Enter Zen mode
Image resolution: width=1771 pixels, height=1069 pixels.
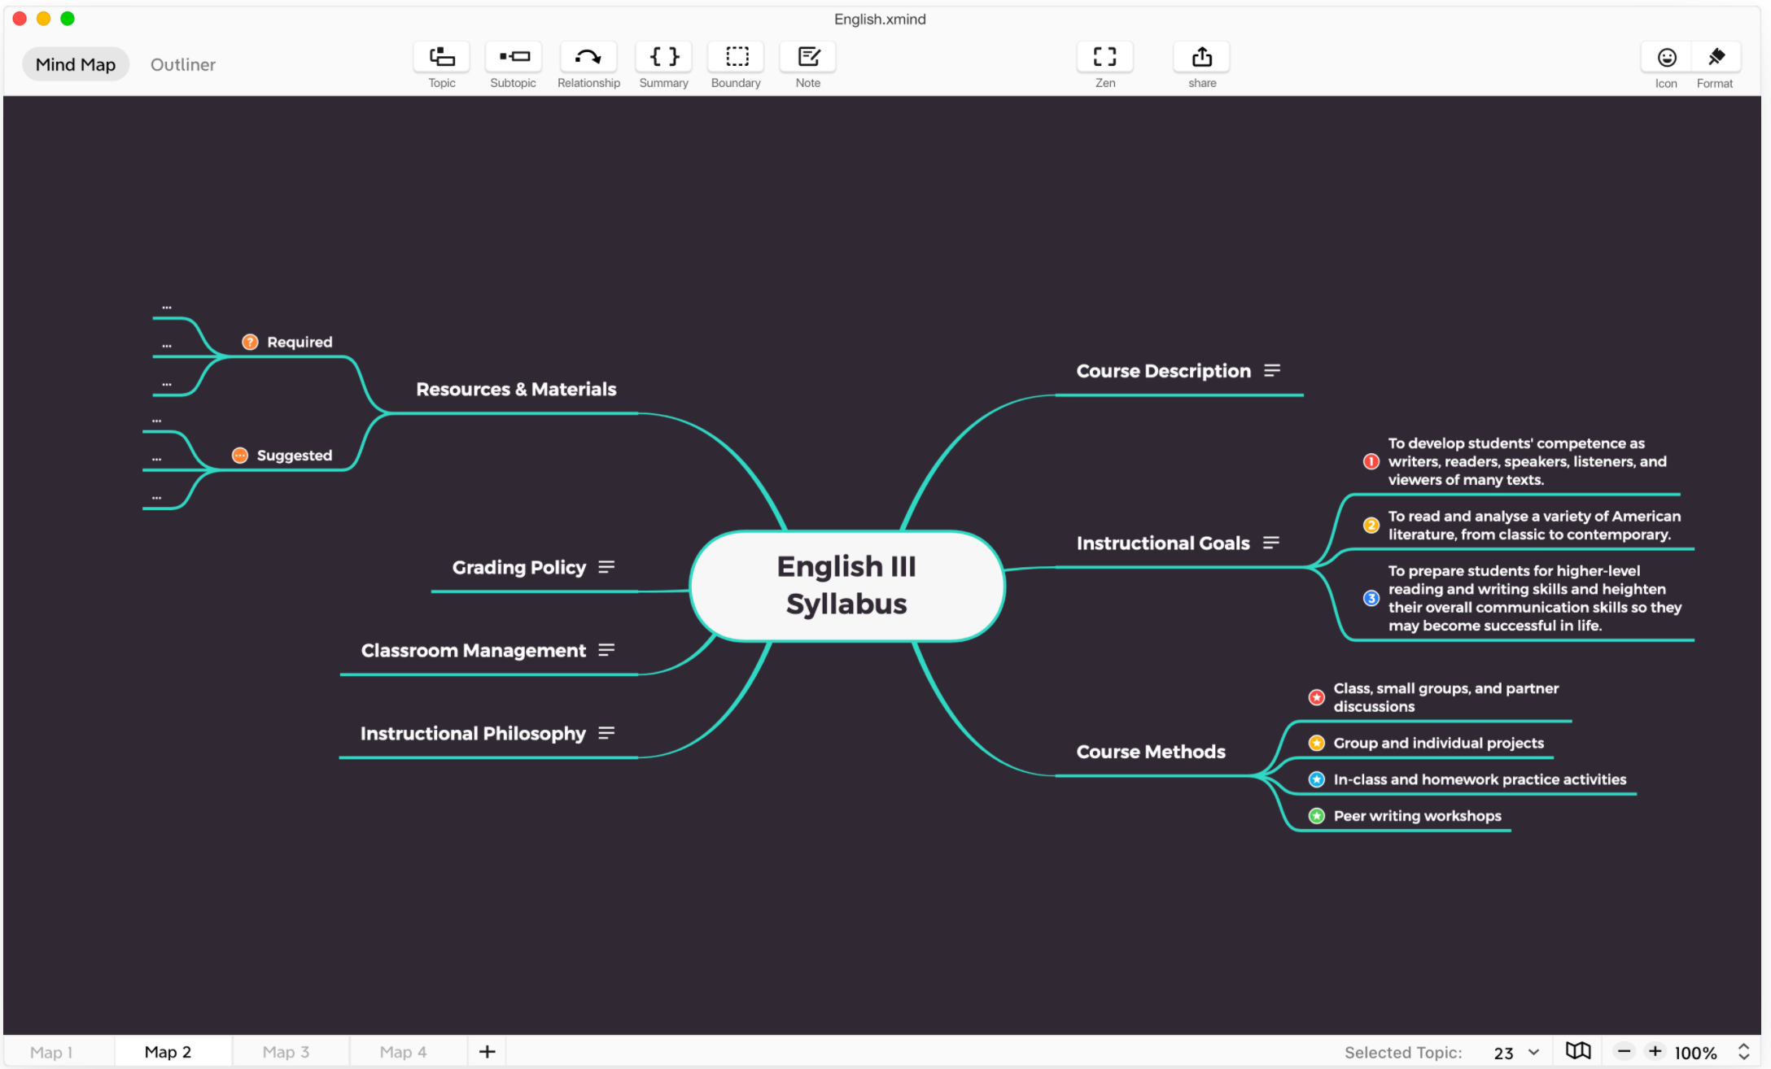[1105, 57]
